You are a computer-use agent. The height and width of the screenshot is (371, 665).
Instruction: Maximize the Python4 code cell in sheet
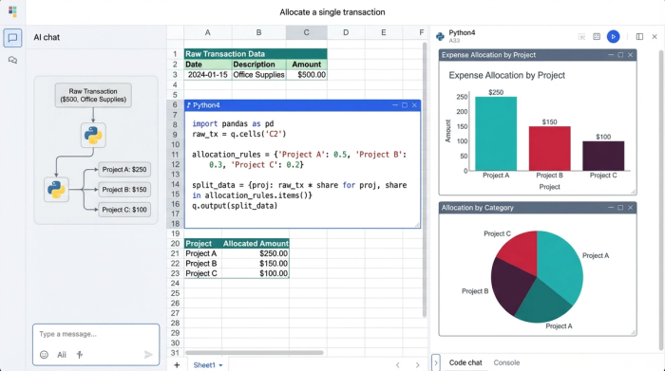point(405,105)
